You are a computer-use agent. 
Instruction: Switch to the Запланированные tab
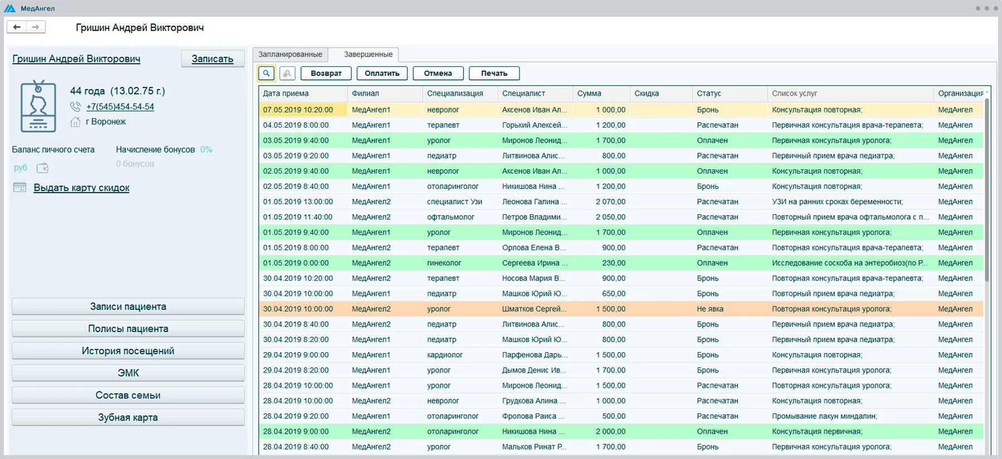[x=290, y=54]
